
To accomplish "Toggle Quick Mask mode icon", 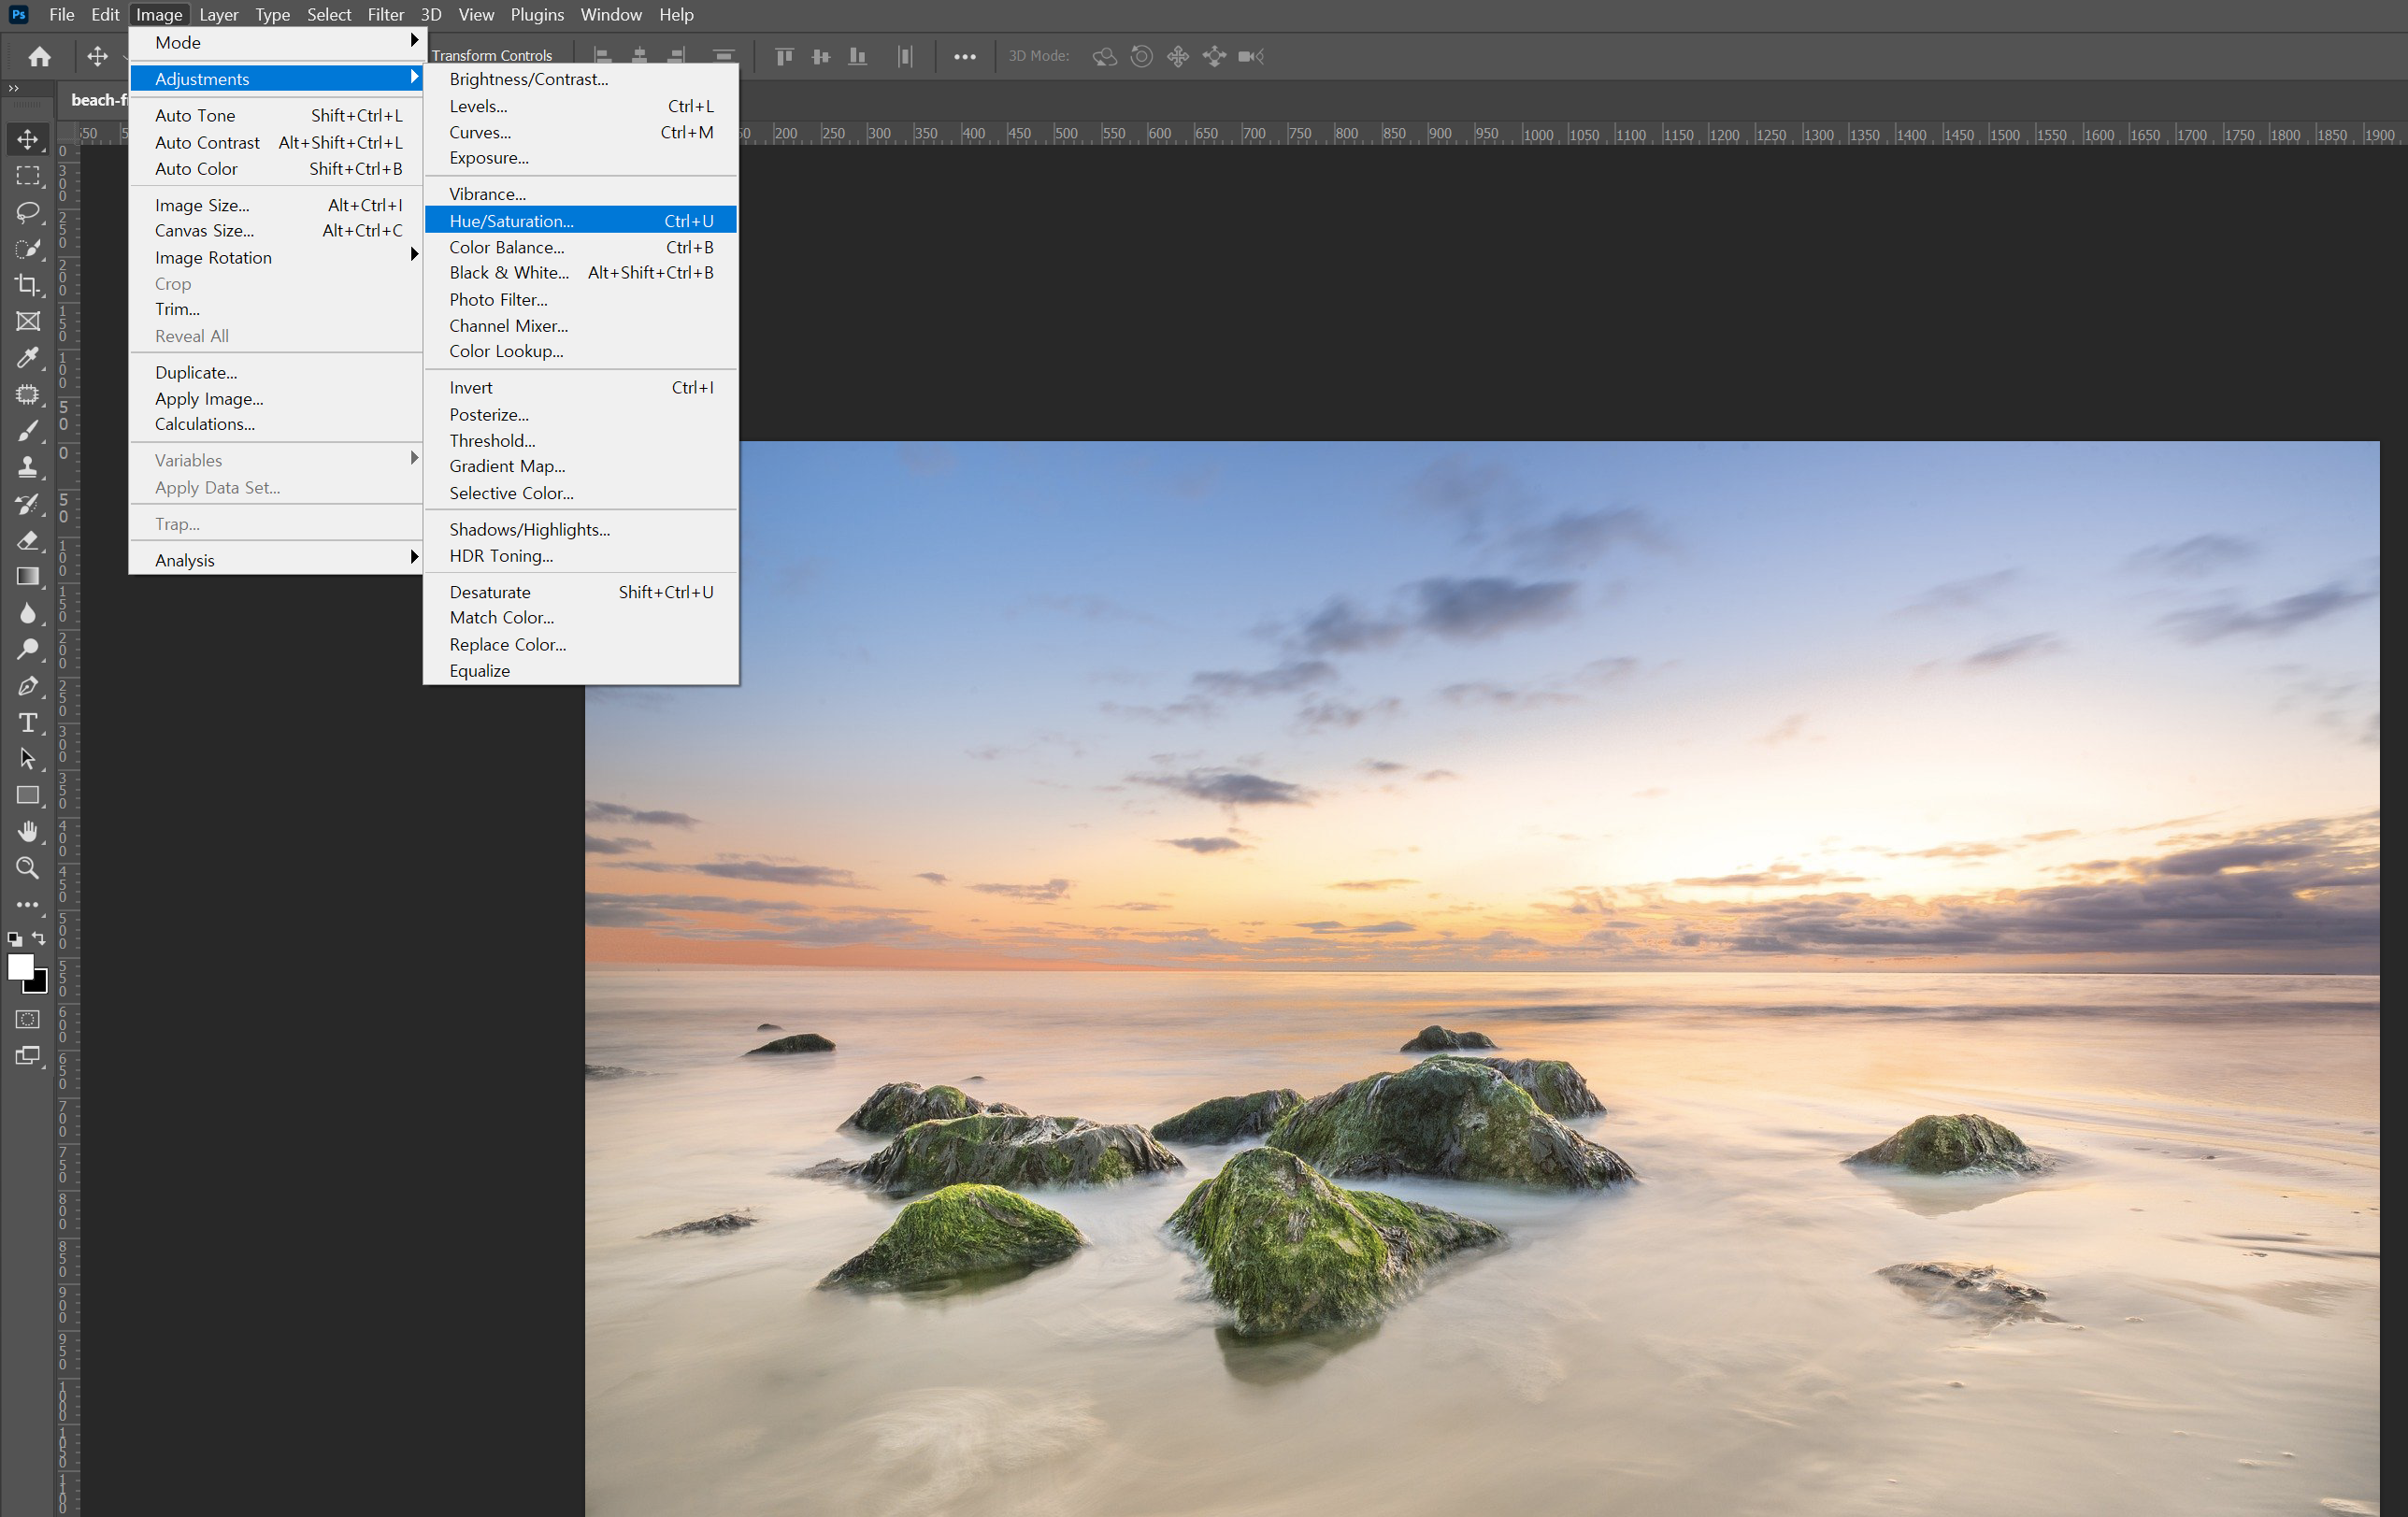I will 27,1019.
